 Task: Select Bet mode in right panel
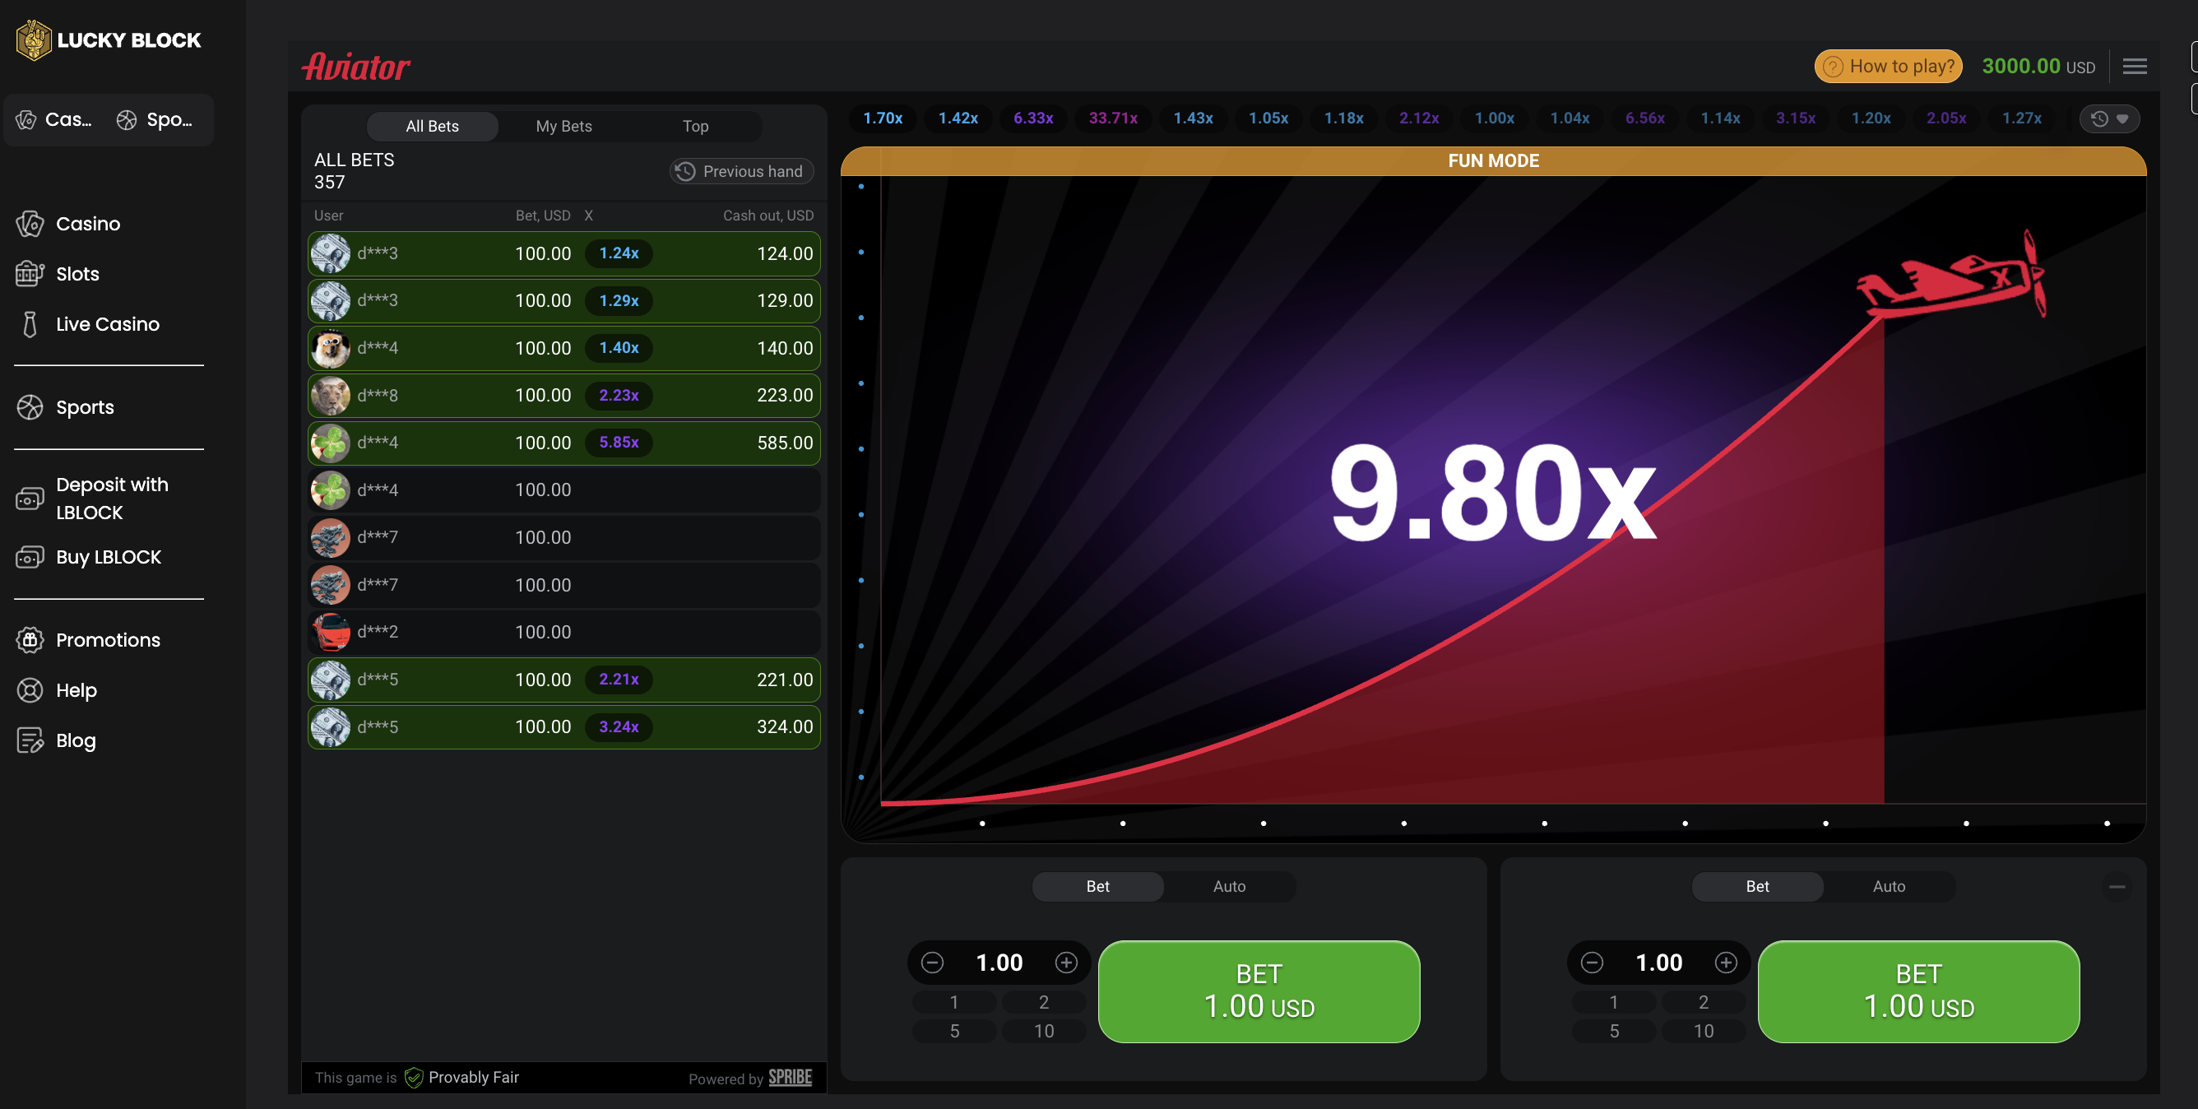tap(1758, 886)
